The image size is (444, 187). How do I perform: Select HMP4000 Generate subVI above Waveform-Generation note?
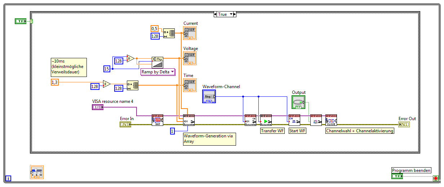(x=189, y=120)
